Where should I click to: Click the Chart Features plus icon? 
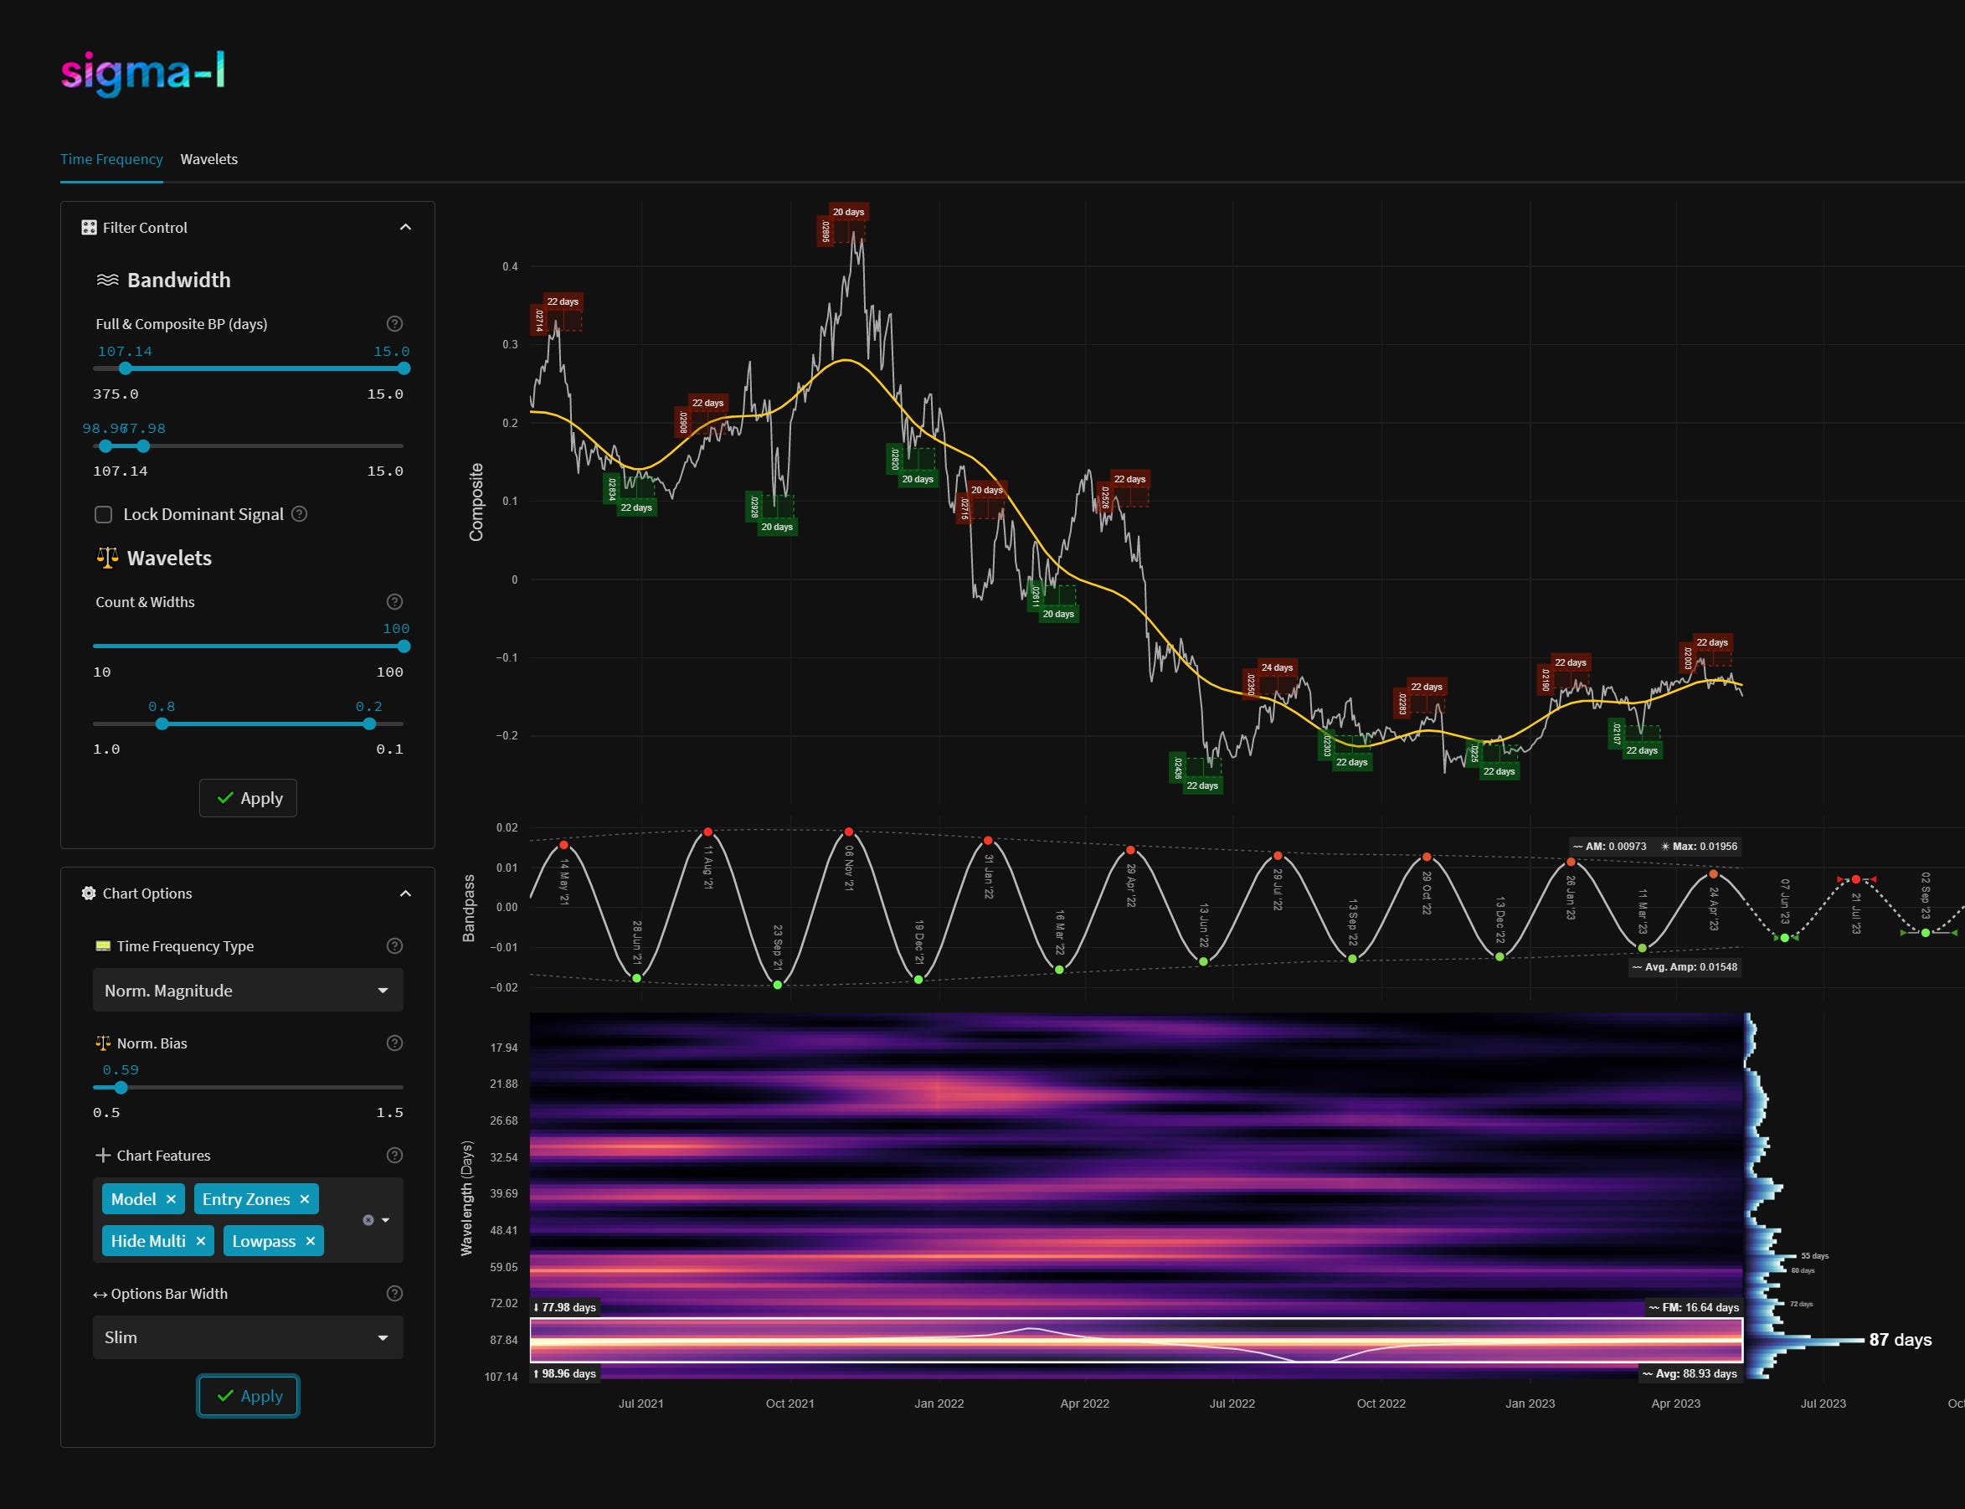tap(102, 1155)
